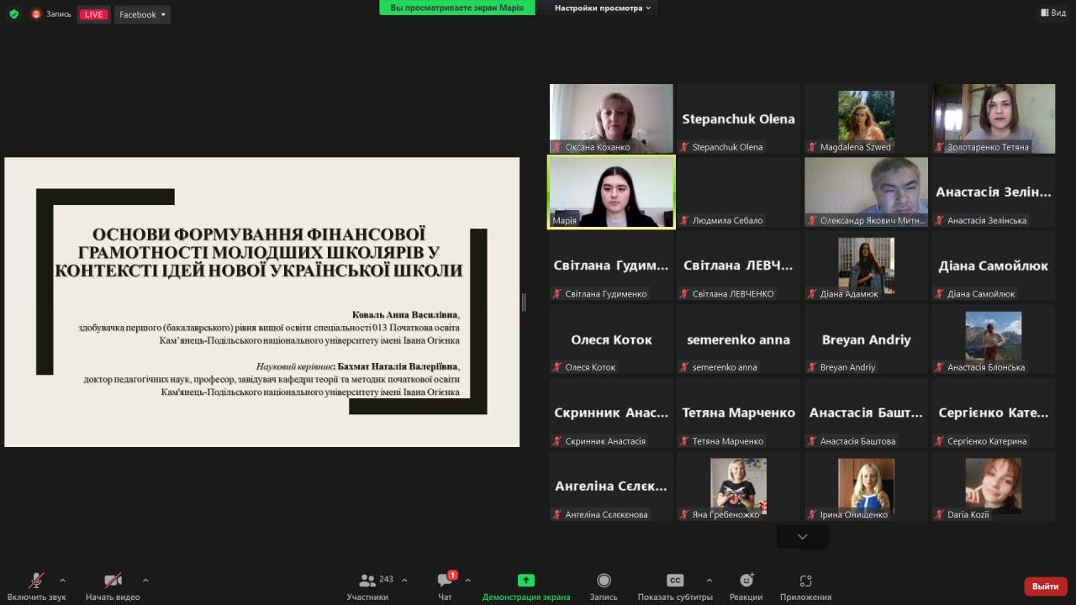Open the Chat panel
Screen dimensions: 1076x605
[x=445, y=581]
